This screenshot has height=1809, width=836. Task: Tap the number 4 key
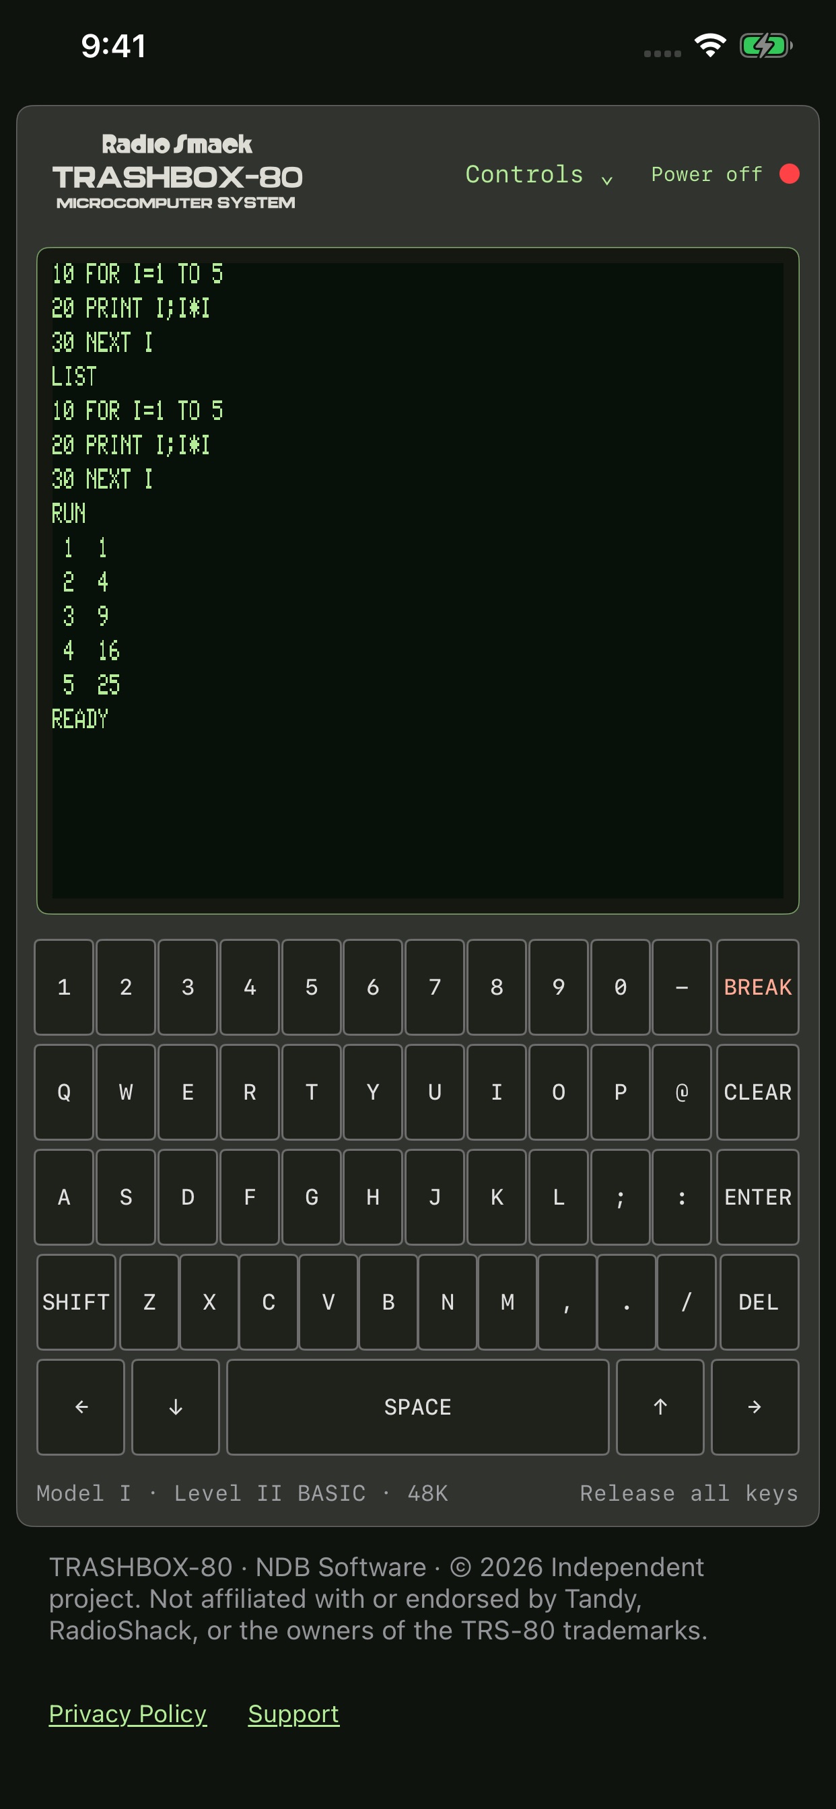point(250,987)
